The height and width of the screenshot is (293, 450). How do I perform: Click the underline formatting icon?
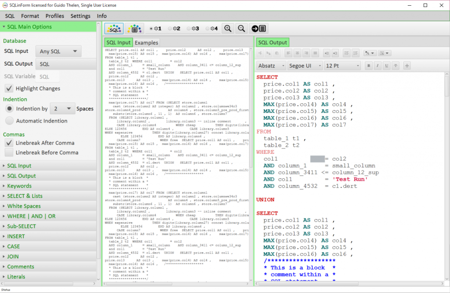point(386,66)
